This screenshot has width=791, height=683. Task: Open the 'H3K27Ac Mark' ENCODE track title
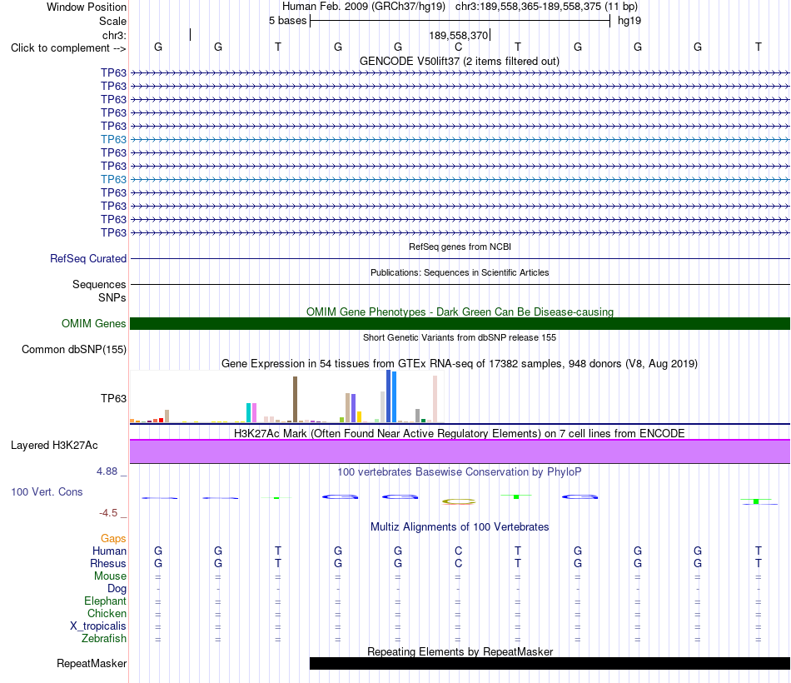click(460, 434)
